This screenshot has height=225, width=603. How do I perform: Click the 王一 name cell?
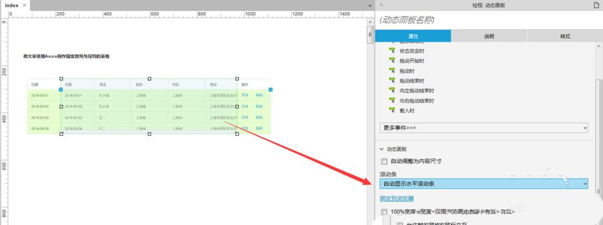coord(103,117)
